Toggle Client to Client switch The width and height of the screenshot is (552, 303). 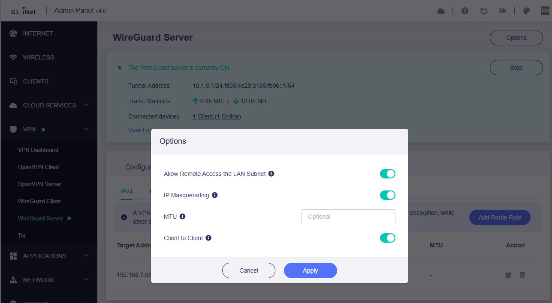pos(387,238)
